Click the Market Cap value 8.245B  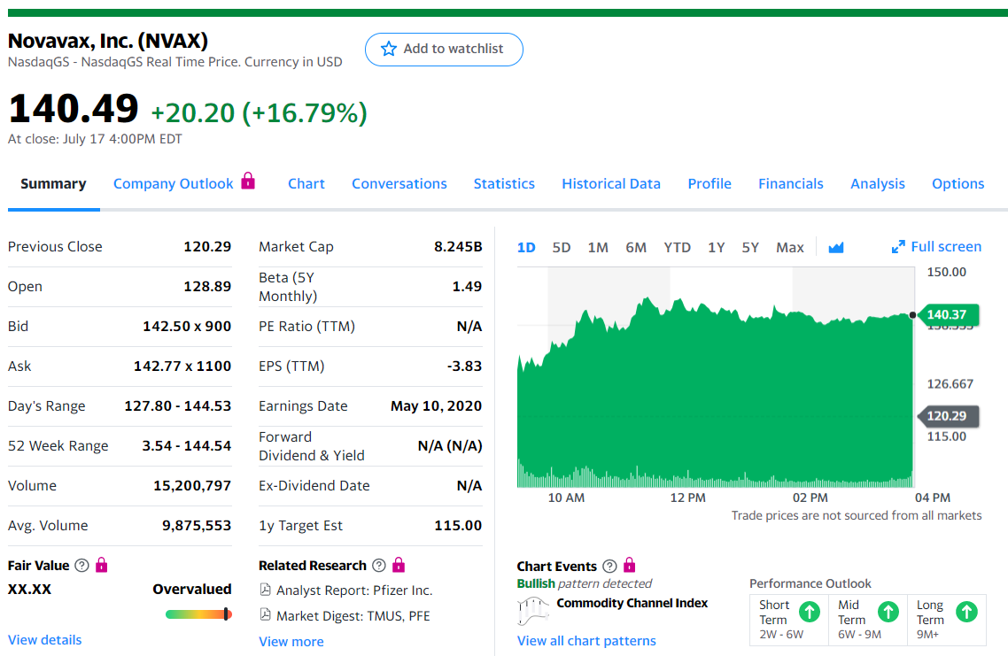458,247
